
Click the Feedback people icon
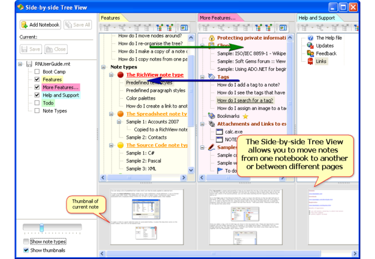coord(310,53)
